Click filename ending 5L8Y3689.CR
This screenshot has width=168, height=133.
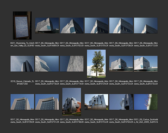click(47, 44)
